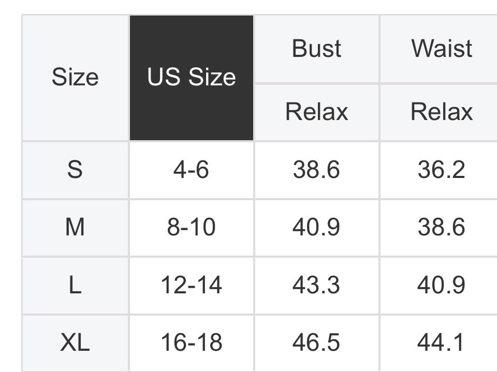Select the XL size row label
The width and height of the screenshot is (497, 372).
(75, 343)
